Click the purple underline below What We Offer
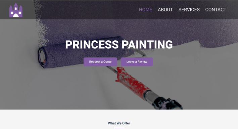 119,128
